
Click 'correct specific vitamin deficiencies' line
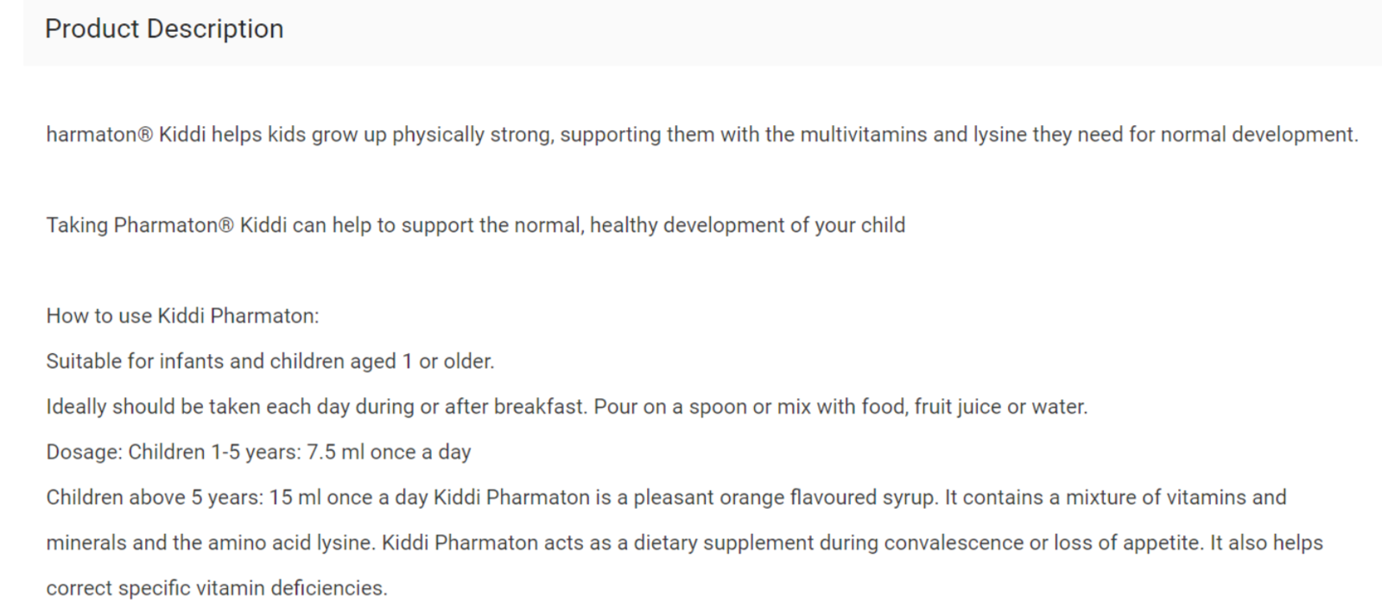217,588
